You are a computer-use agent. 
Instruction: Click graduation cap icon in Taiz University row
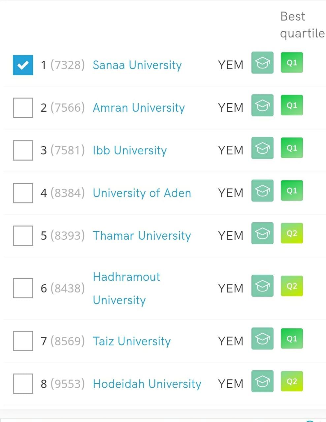click(x=262, y=339)
